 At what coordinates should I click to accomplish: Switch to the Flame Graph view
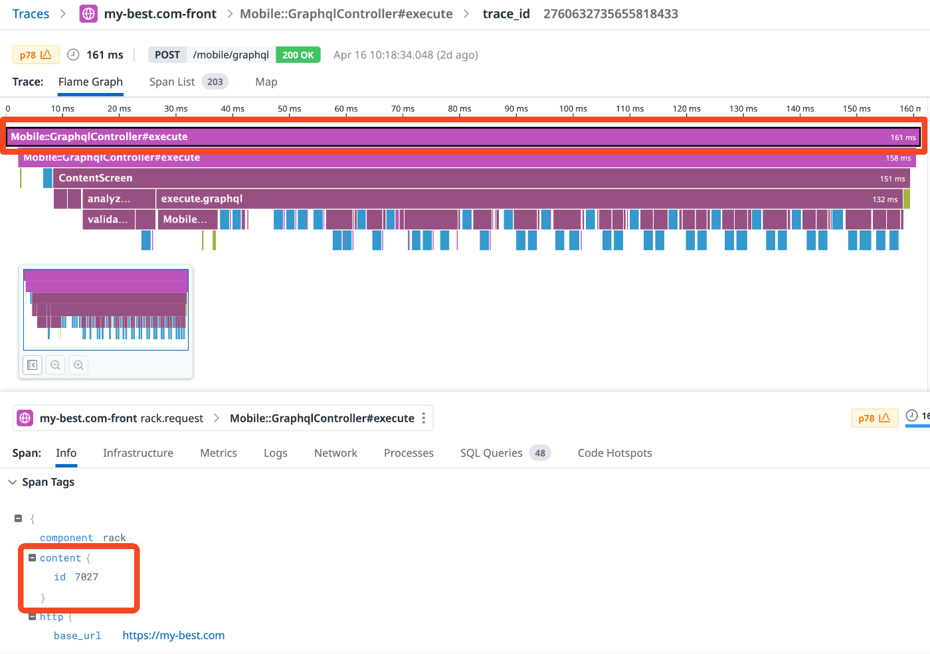90,82
